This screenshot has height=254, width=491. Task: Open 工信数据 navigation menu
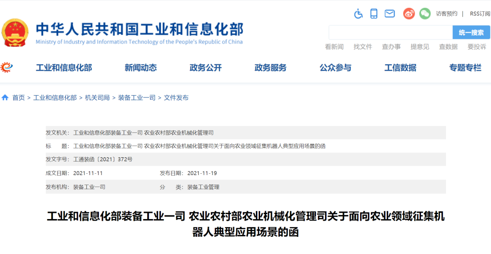[400, 68]
